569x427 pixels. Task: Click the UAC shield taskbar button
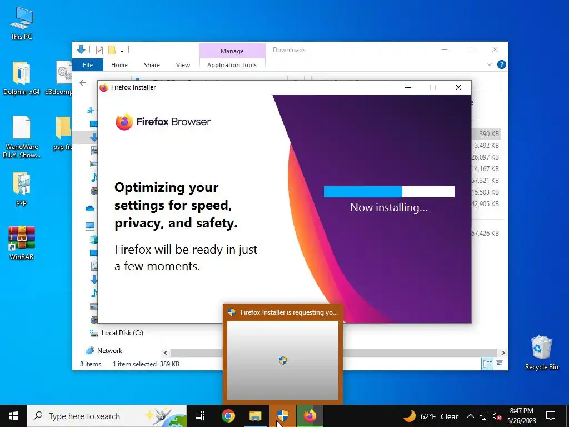pos(283,416)
